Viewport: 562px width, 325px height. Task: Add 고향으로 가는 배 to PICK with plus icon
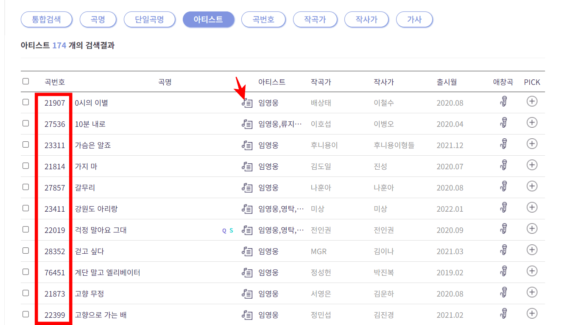tap(532, 314)
